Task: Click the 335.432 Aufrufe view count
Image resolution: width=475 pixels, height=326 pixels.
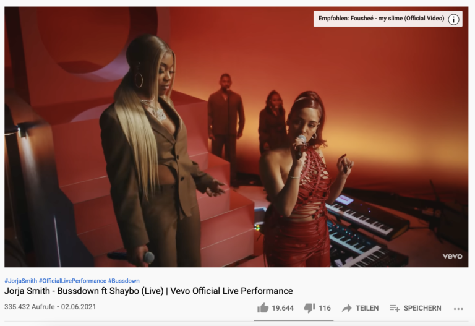Action: click(x=30, y=307)
